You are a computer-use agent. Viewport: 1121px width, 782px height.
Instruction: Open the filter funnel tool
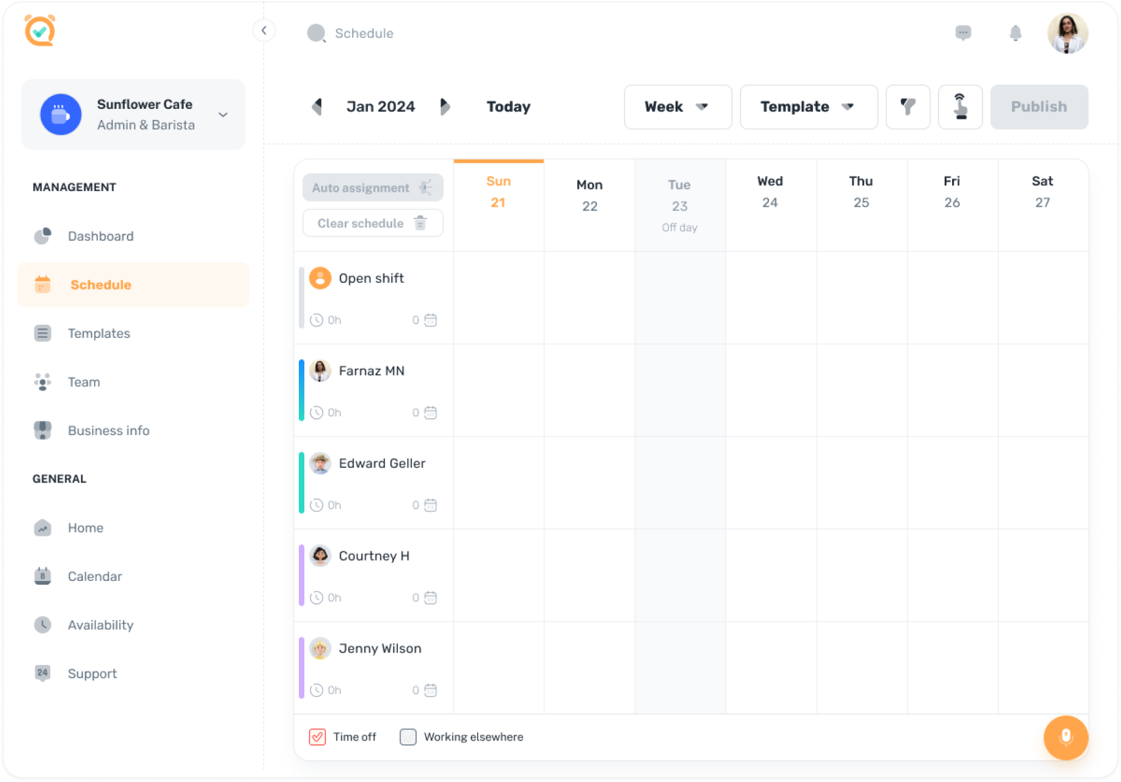908,107
